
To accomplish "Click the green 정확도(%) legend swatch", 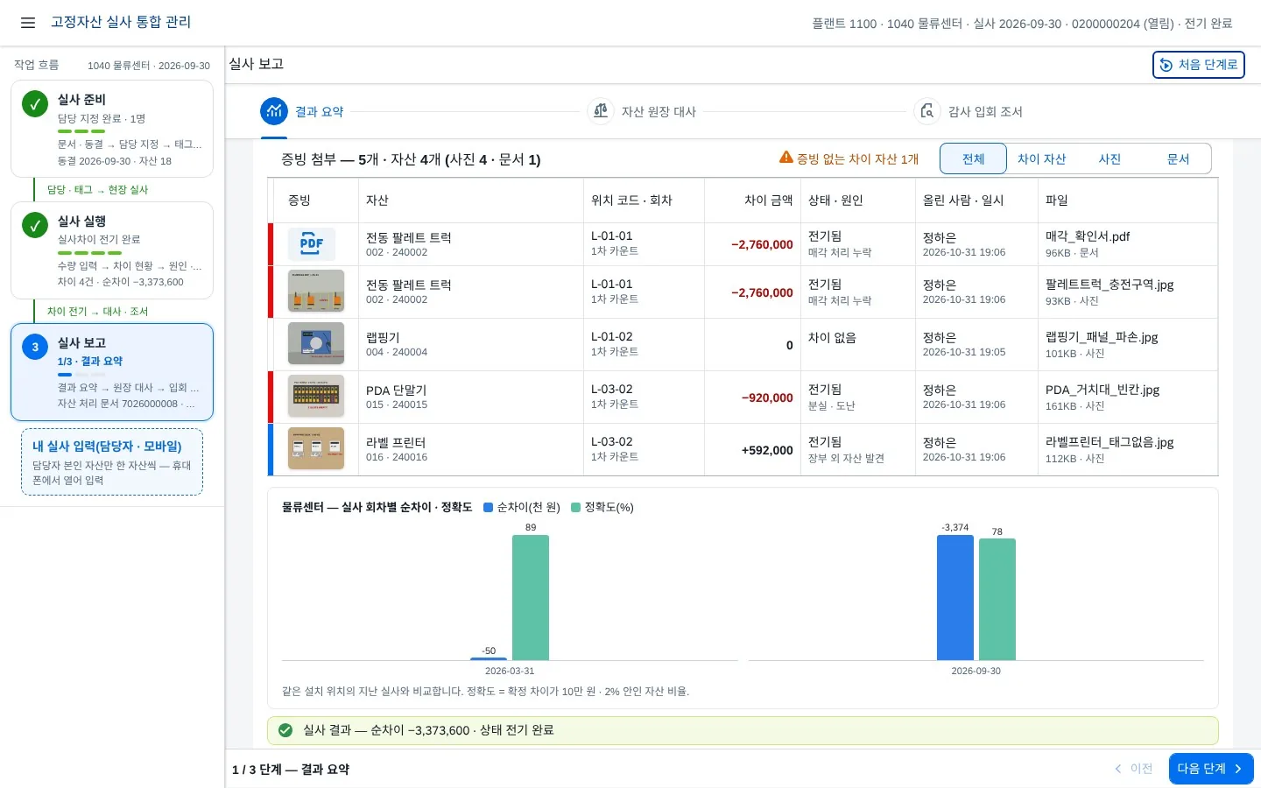I will point(576,507).
